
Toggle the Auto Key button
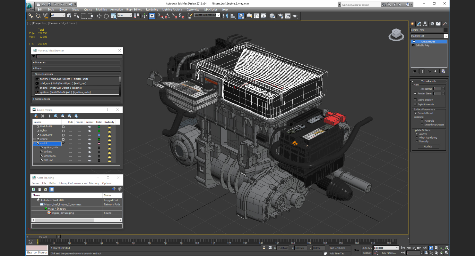point(367,248)
